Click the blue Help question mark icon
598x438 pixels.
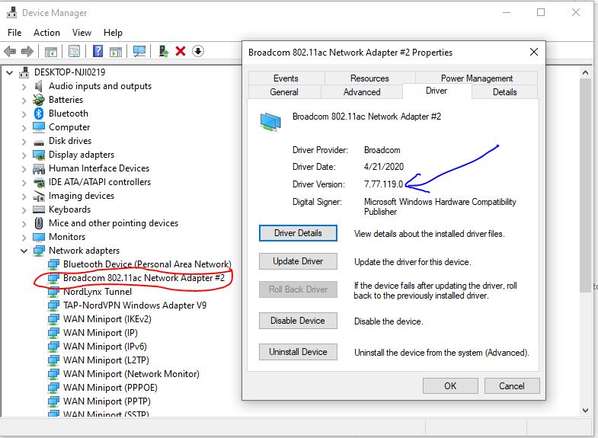click(98, 51)
